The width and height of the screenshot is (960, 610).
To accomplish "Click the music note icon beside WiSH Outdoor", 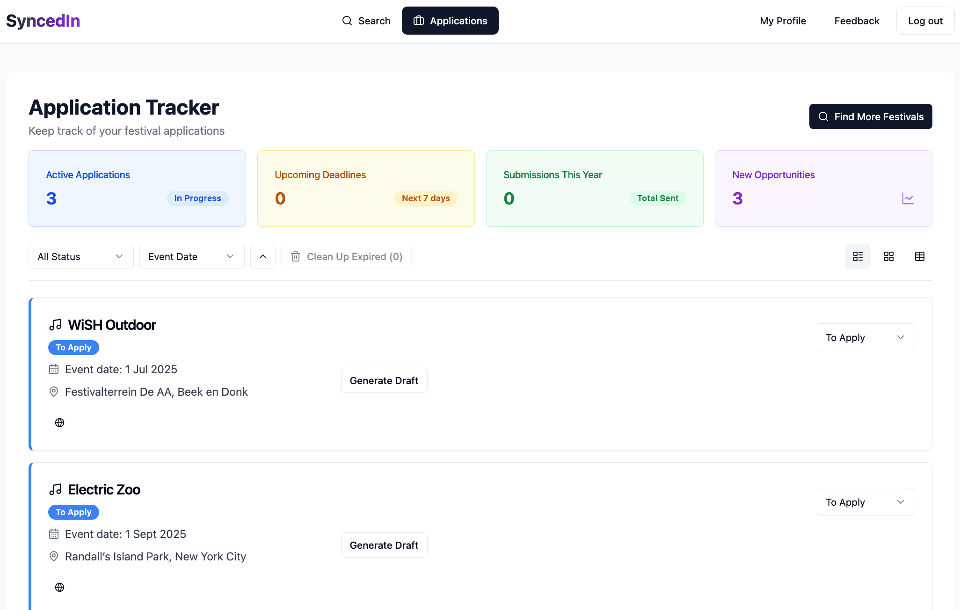I will click(55, 325).
